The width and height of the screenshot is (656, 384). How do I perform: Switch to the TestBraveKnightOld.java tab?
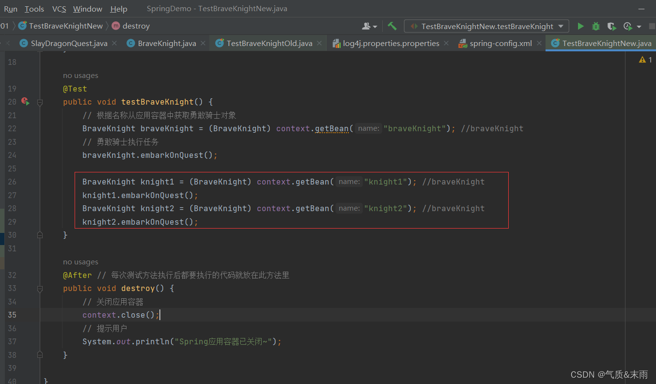point(269,43)
